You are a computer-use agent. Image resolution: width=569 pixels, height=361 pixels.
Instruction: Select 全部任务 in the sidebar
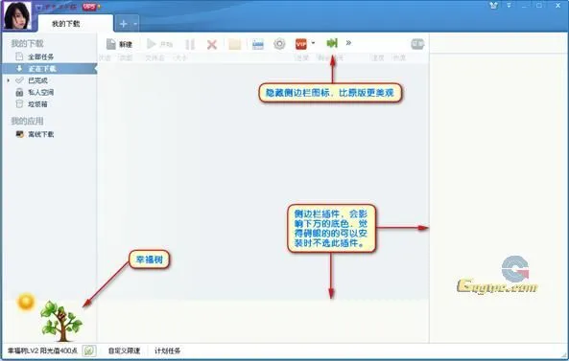[41, 56]
